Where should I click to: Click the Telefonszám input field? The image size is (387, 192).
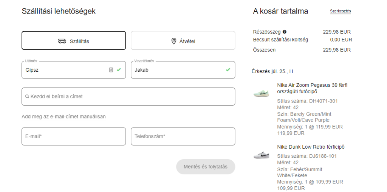pos(183,136)
